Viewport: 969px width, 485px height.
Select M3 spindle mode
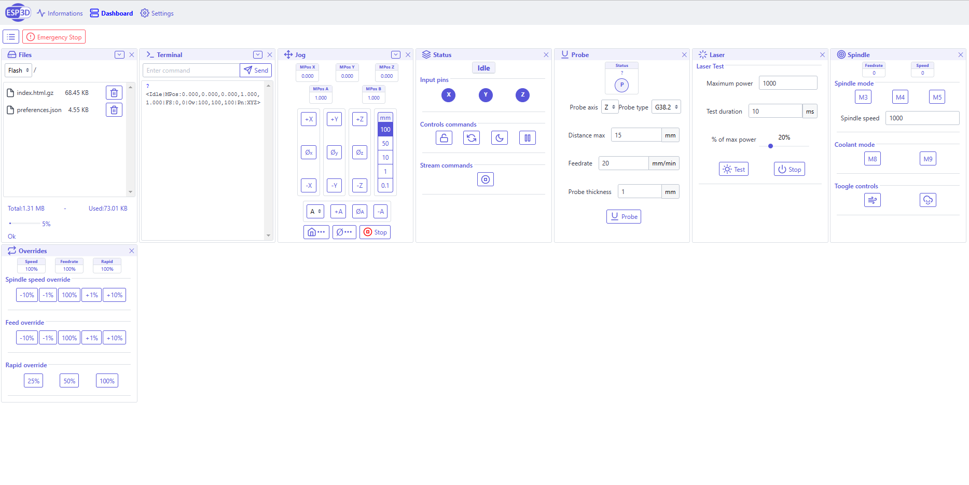tap(863, 97)
